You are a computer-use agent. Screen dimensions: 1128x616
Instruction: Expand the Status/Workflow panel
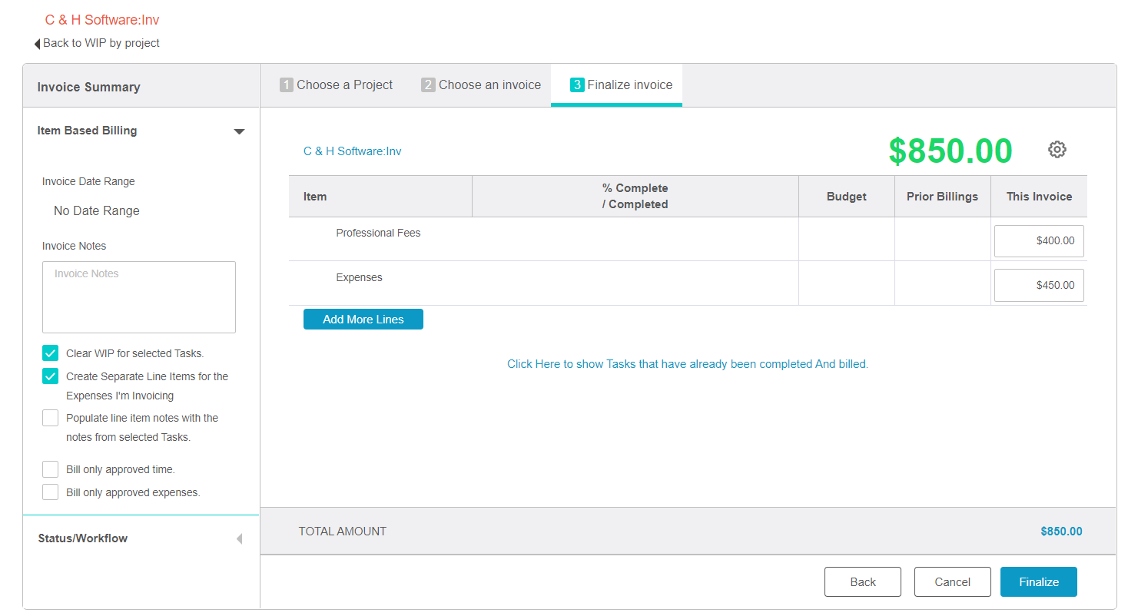[239, 538]
